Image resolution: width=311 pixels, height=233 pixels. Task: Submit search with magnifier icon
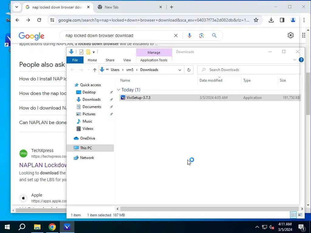pos(214,35)
